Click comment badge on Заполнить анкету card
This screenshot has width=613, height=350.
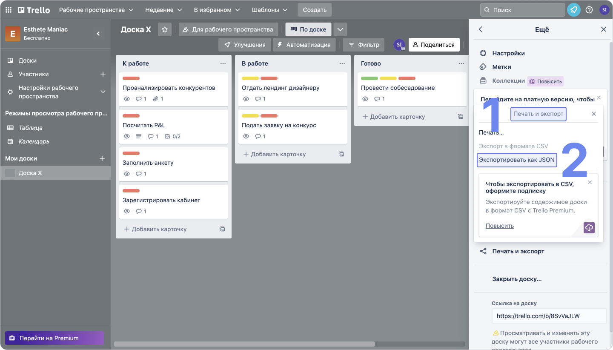141,174
